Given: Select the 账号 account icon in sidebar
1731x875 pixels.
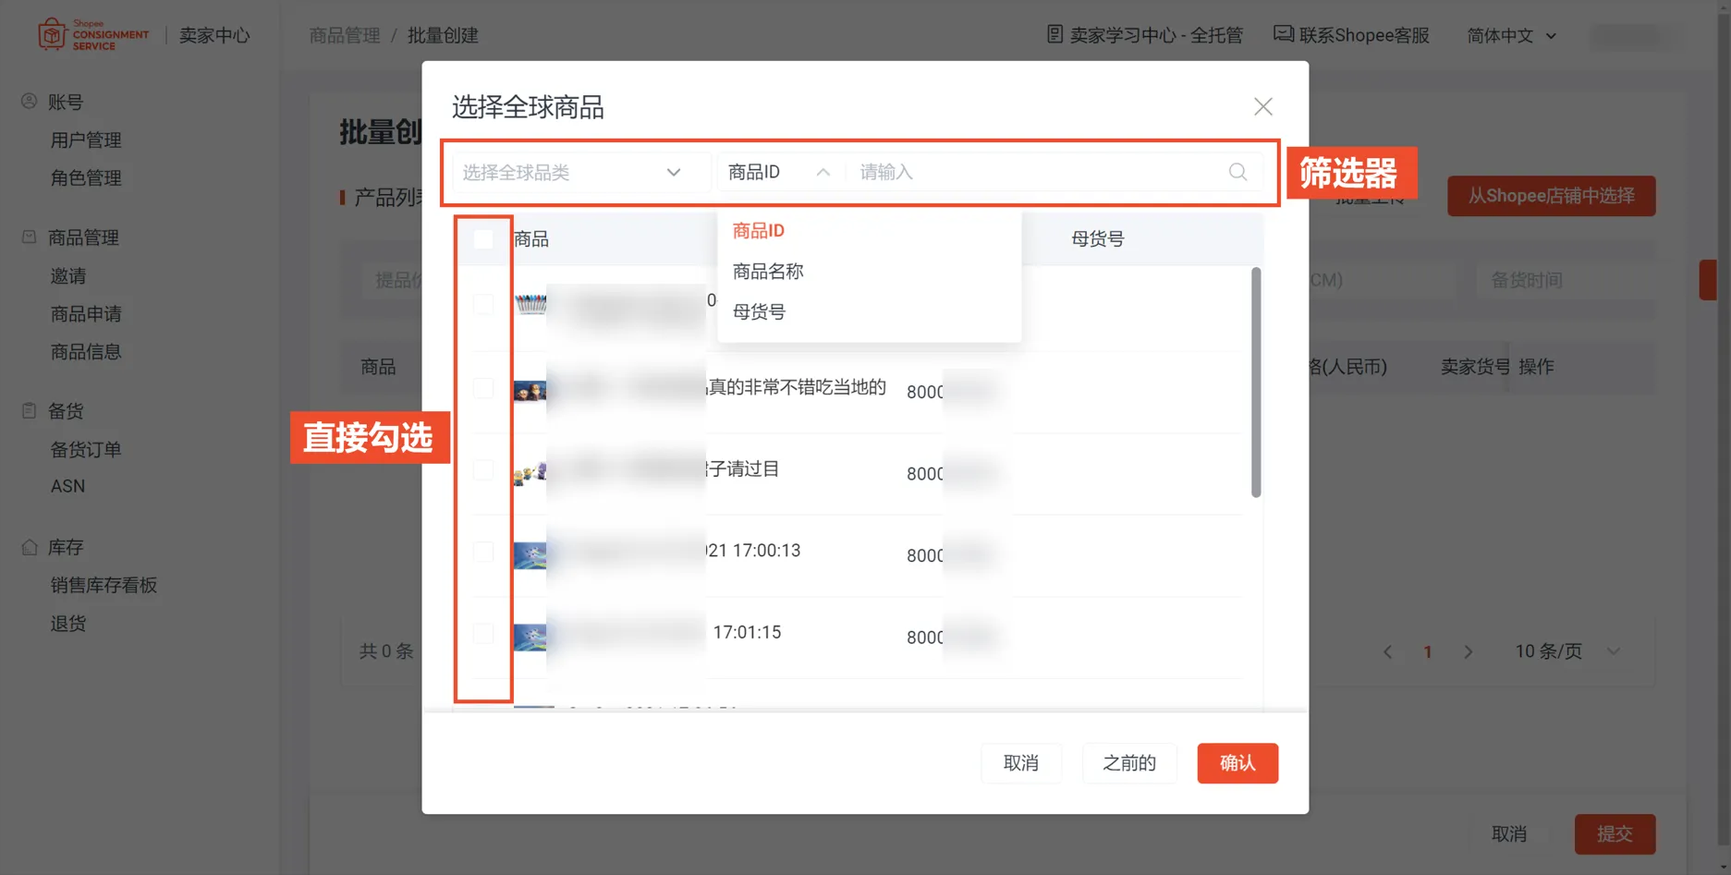Looking at the screenshot, I should [x=28, y=101].
